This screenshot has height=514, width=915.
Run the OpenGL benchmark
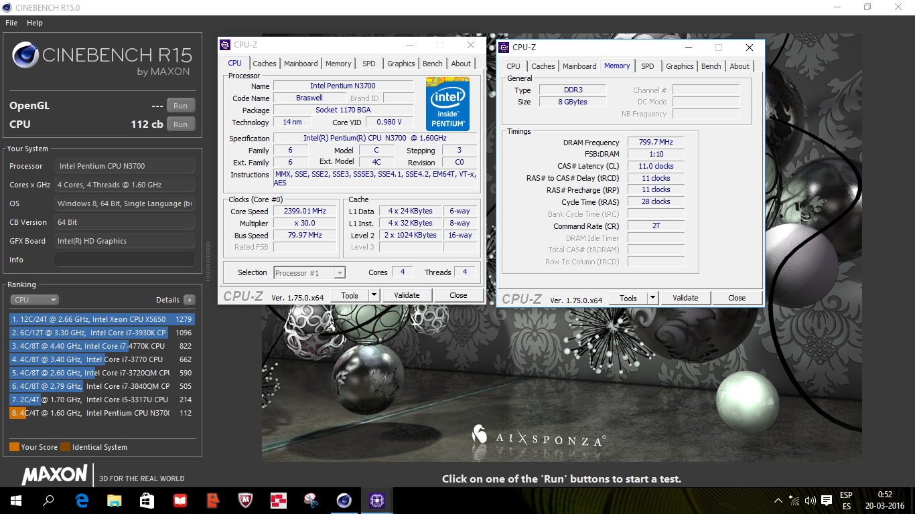181,106
